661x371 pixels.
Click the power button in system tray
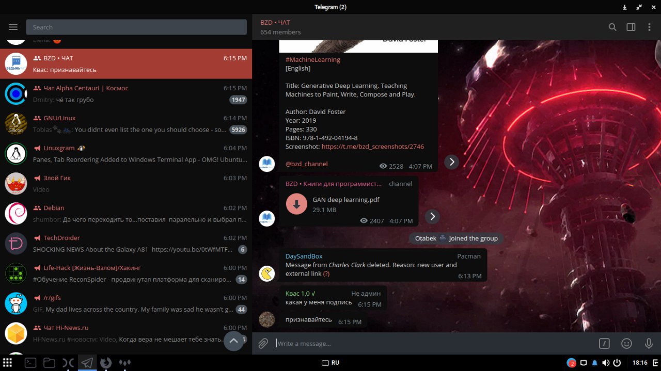[617, 363]
